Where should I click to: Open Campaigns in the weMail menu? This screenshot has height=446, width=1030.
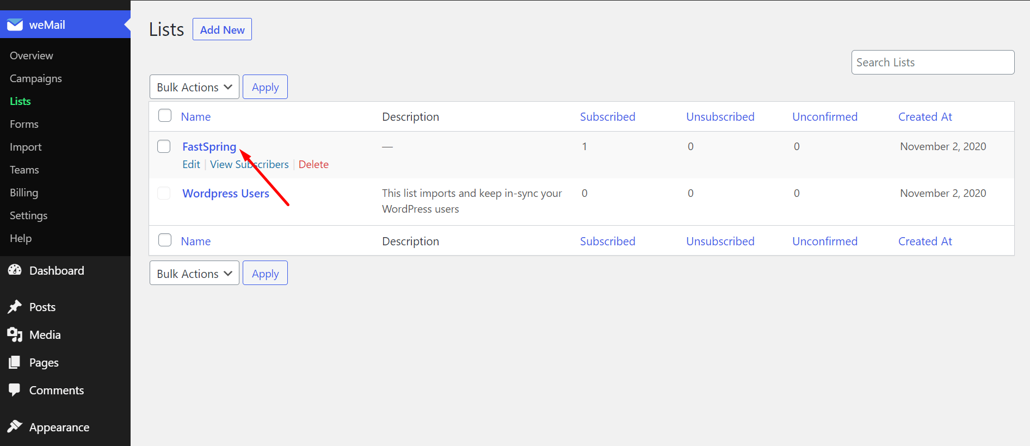[36, 78]
